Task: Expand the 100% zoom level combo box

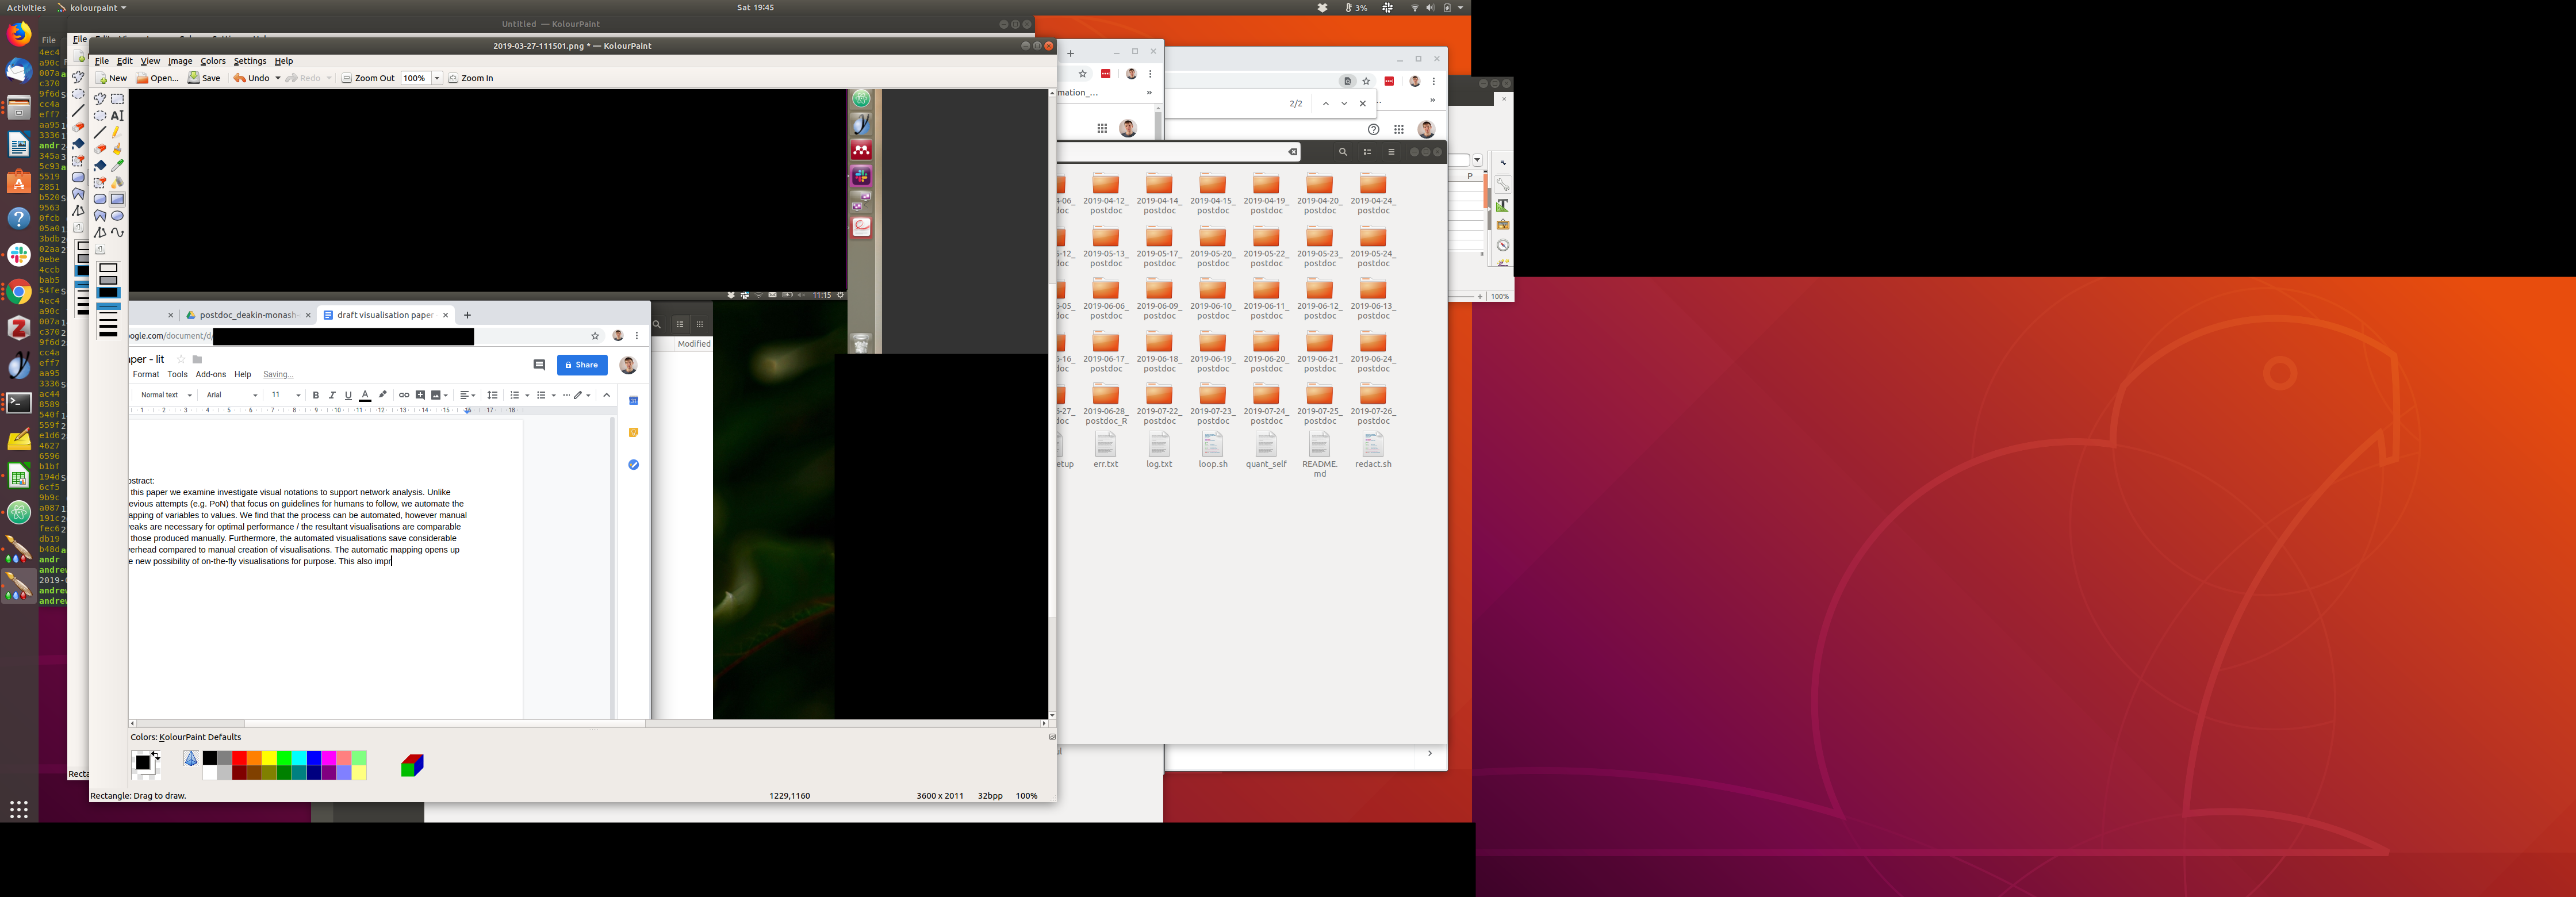Action: [x=437, y=78]
